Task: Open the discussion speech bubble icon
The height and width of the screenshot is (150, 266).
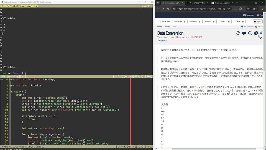Action: [244, 33]
